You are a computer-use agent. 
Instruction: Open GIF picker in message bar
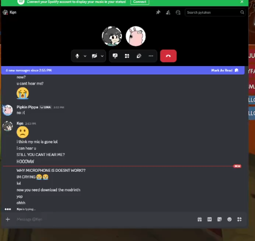[x=210, y=219]
